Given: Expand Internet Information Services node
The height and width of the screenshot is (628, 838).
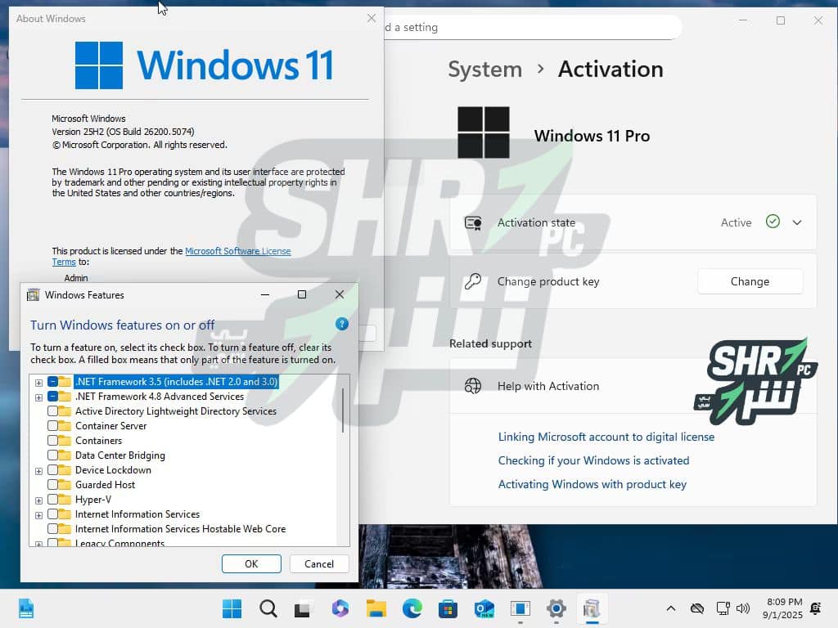Looking at the screenshot, I should [x=38, y=515].
